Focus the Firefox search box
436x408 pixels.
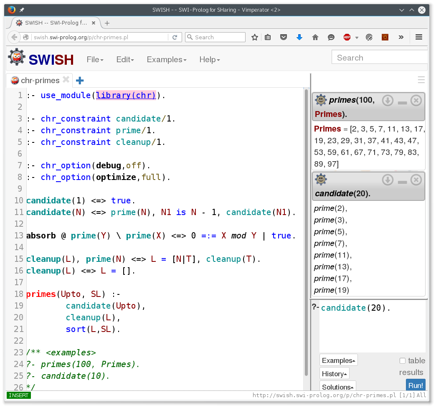click(215, 37)
